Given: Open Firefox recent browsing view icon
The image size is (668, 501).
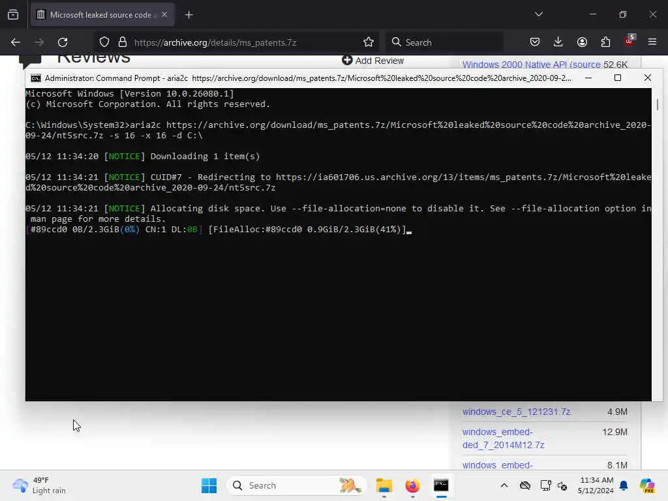Looking at the screenshot, I should pyautogui.click(x=13, y=15).
